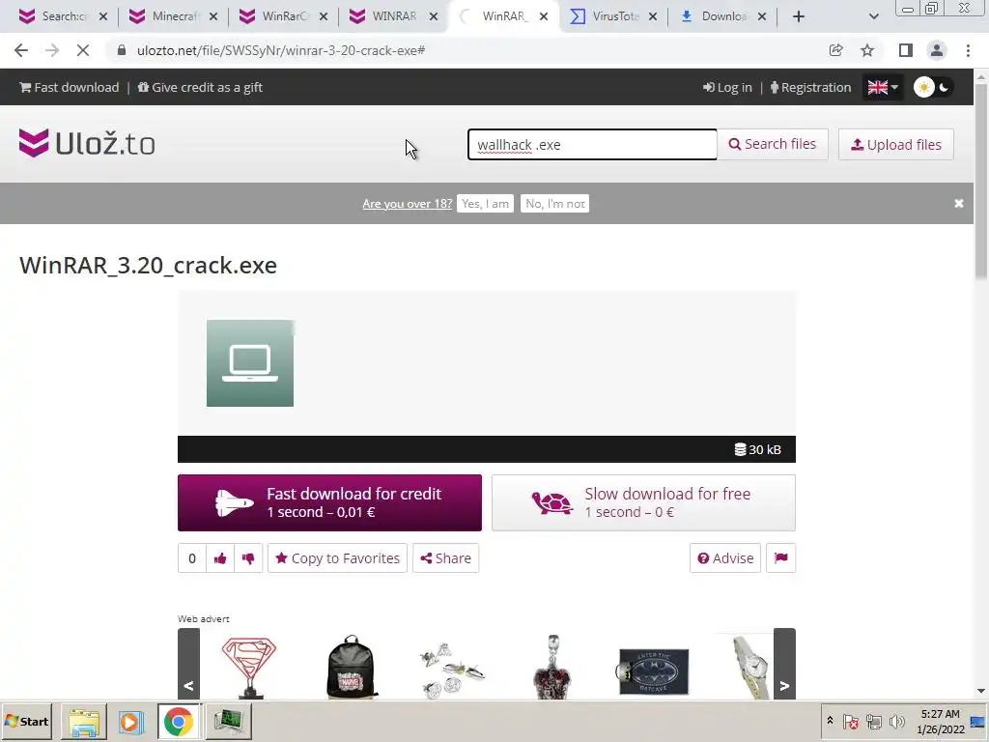Bookmark this page with the star icon

pos(867,50)
